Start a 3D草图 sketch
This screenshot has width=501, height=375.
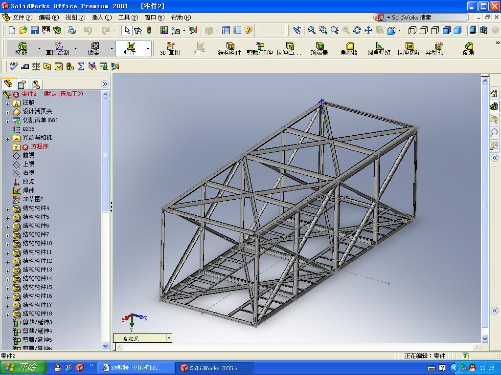[170, 49]
